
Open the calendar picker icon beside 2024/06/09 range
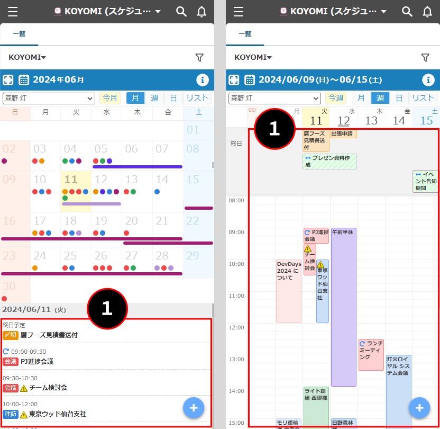click(x=250, y=80)
